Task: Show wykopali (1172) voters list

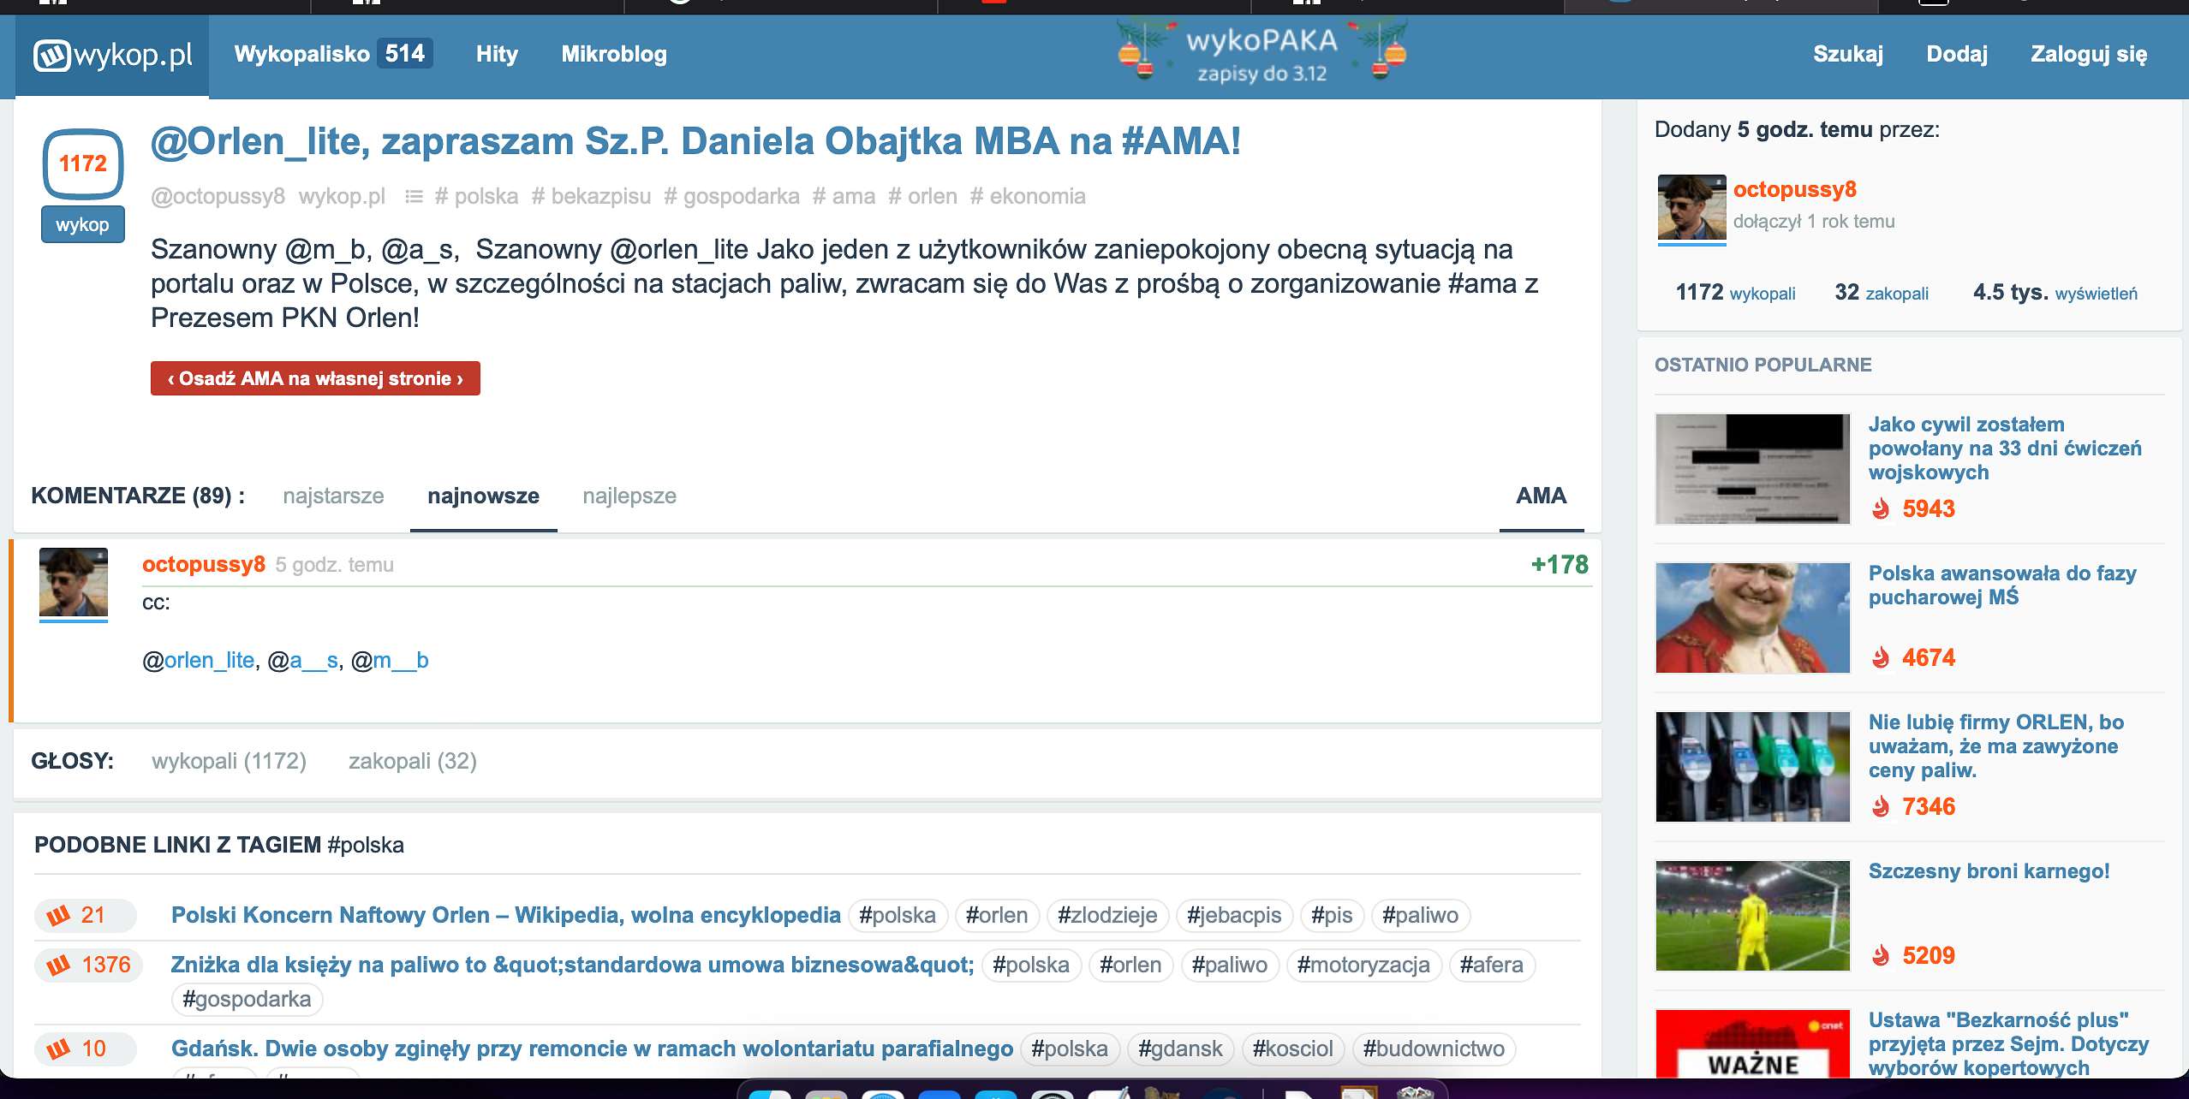Action: point(229,761)
